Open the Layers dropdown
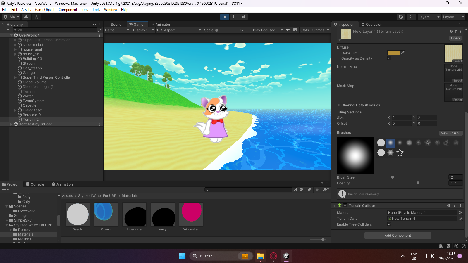468x263 pixels. click(429, 17)
